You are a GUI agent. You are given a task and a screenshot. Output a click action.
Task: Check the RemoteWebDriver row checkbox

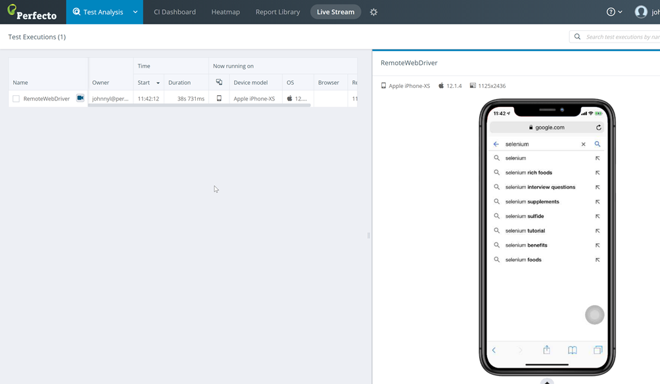[x=16, y=99]
